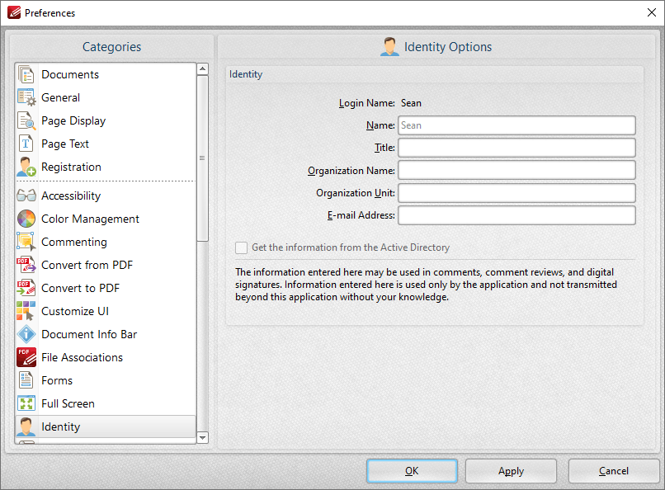Image resolution: width=665 pixels, height=490 pixels.
Task: Click the Convert to PDF icon
Action: (x=26, y=288)
